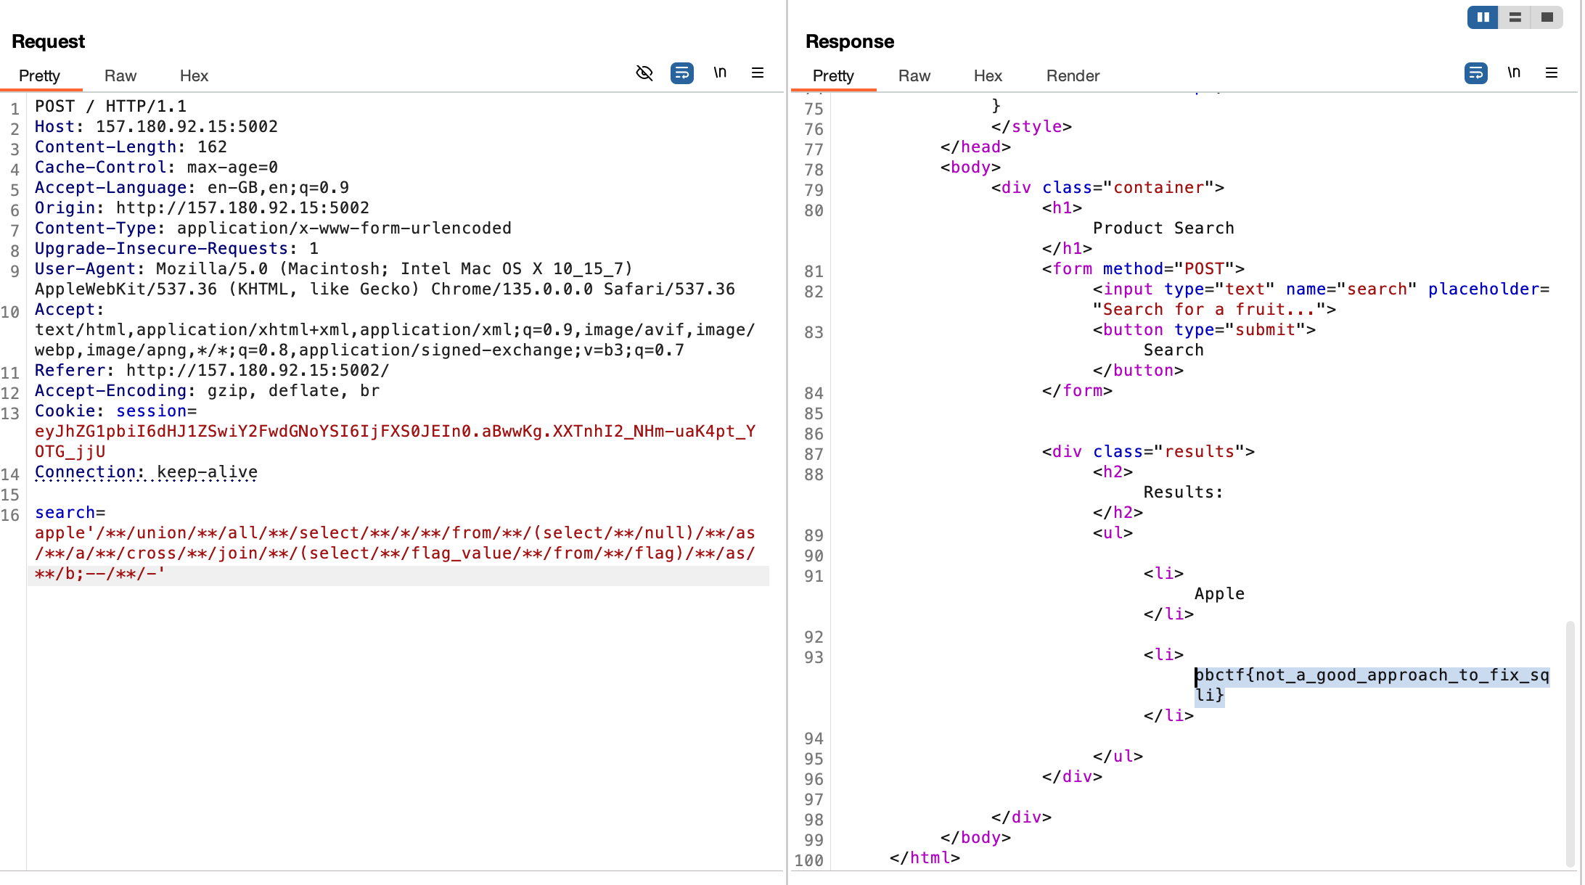Switch to Pretty tab in Request panel
Image resolution: width=1585 pixels, height=885 pixels.
click(39, 75)
